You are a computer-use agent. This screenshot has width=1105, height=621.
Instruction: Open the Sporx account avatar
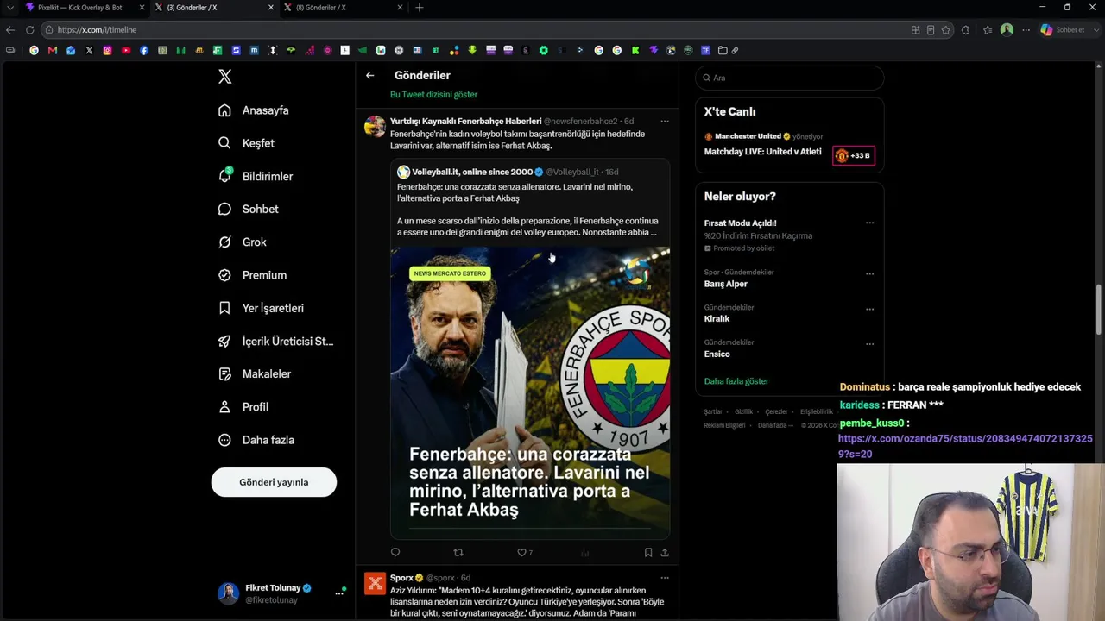[375, 584]
